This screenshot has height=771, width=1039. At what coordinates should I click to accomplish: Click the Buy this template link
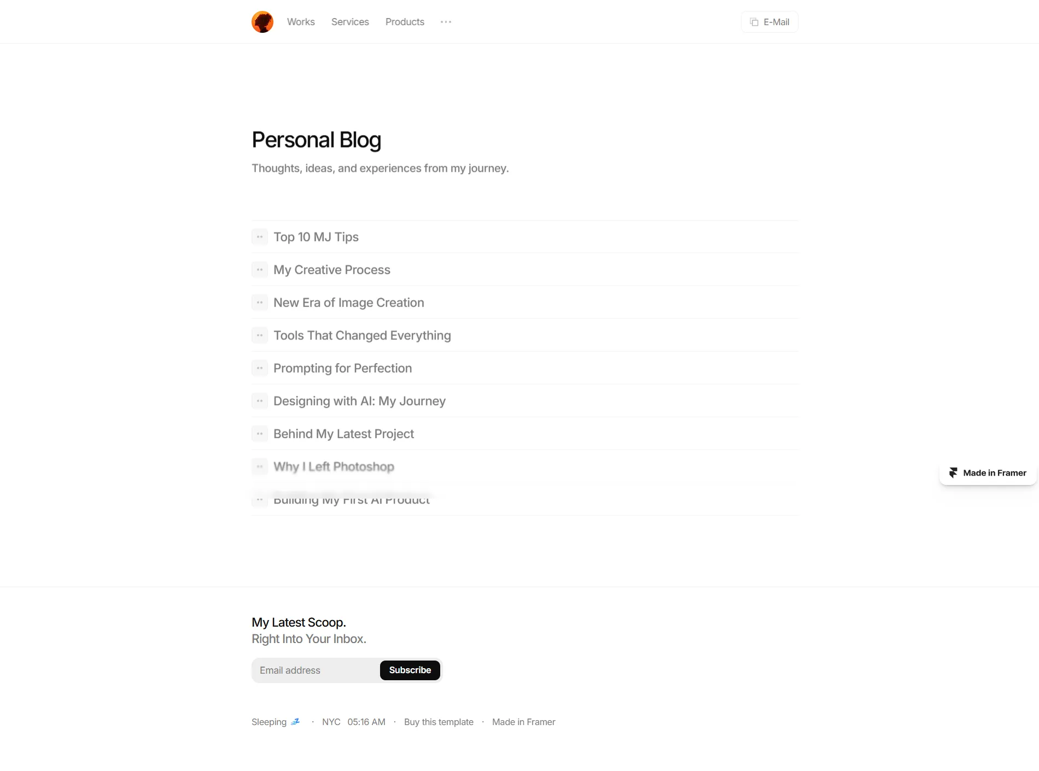tap(439, 722)
